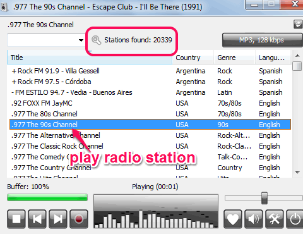Viewport: 303px width, 234px height.
Task: Click the station list scrollbar down arrow
Action: point(297,173)
